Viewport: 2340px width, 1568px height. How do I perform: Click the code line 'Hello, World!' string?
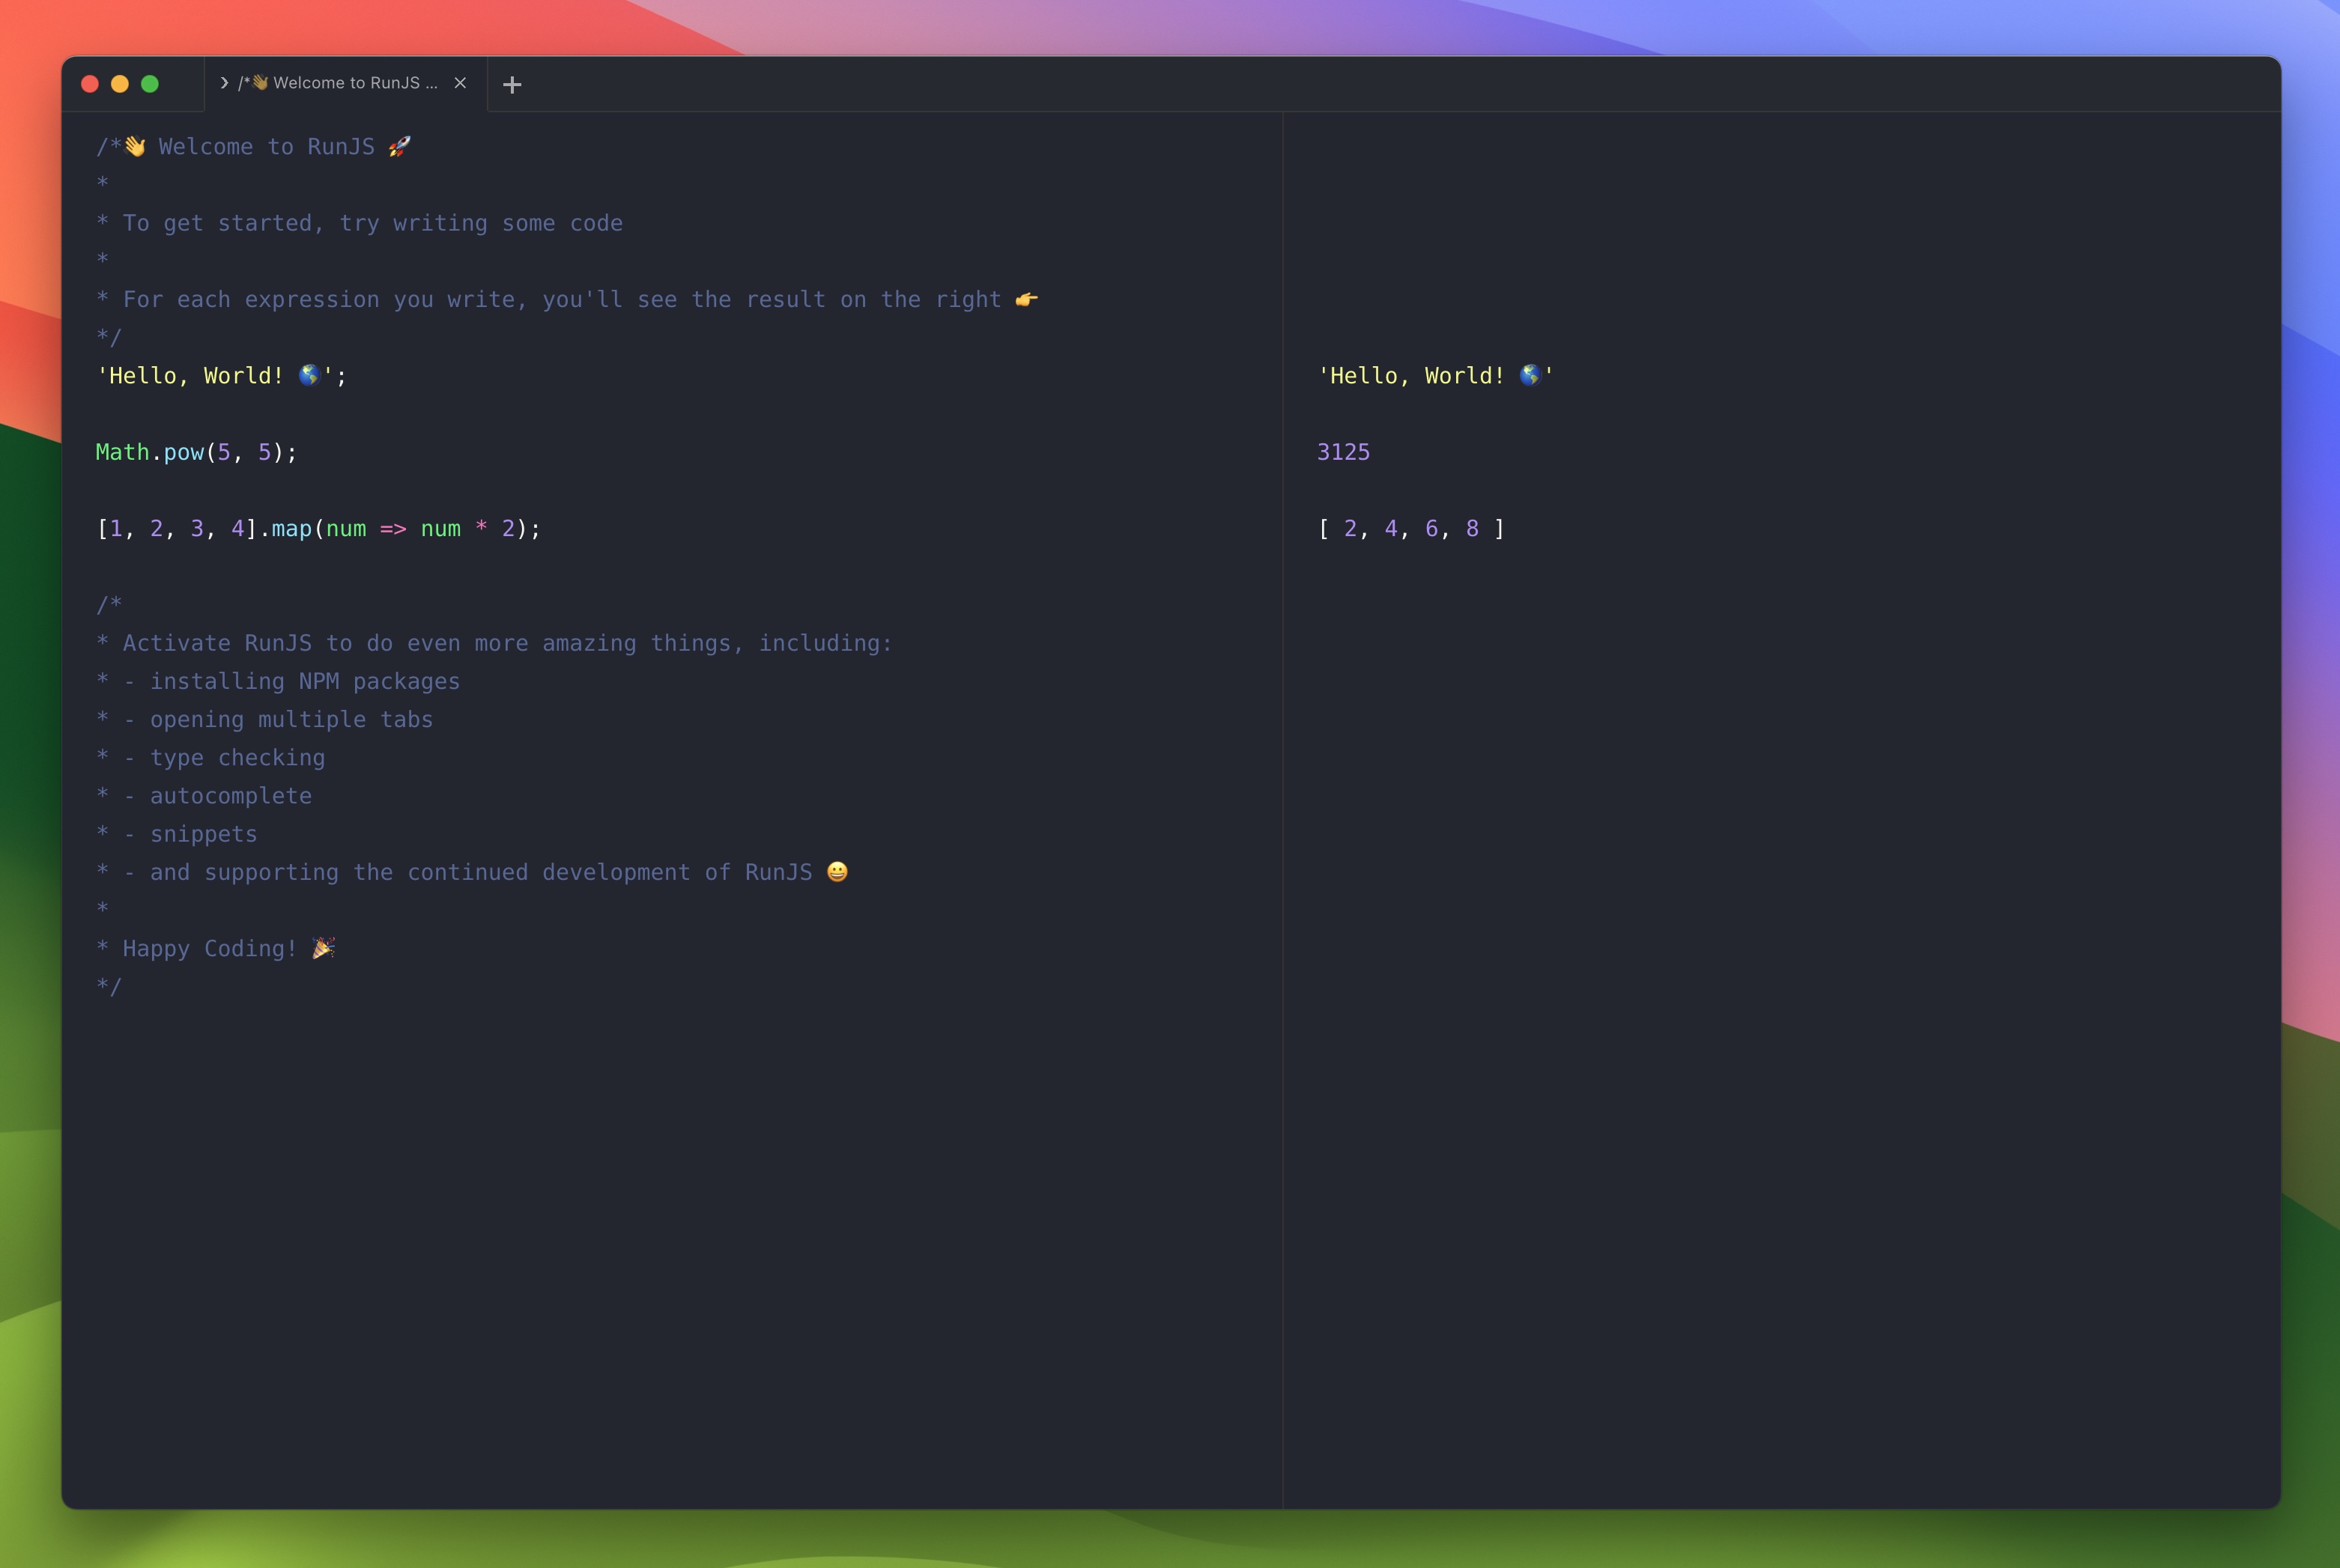point(221,376)
